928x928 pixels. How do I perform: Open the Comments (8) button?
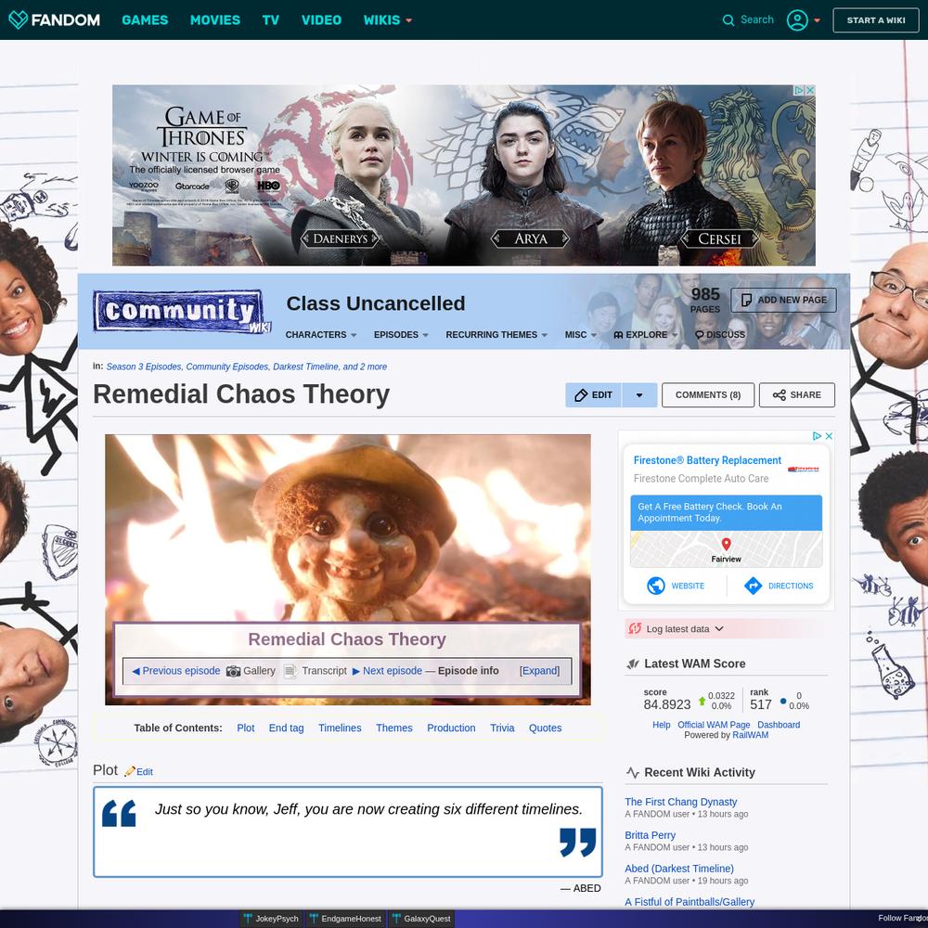[708, 394]
